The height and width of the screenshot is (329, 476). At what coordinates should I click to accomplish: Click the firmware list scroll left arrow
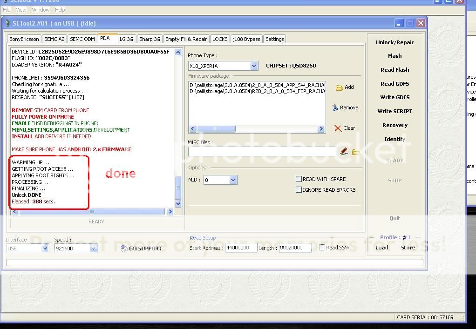click(x=192, y=129)
